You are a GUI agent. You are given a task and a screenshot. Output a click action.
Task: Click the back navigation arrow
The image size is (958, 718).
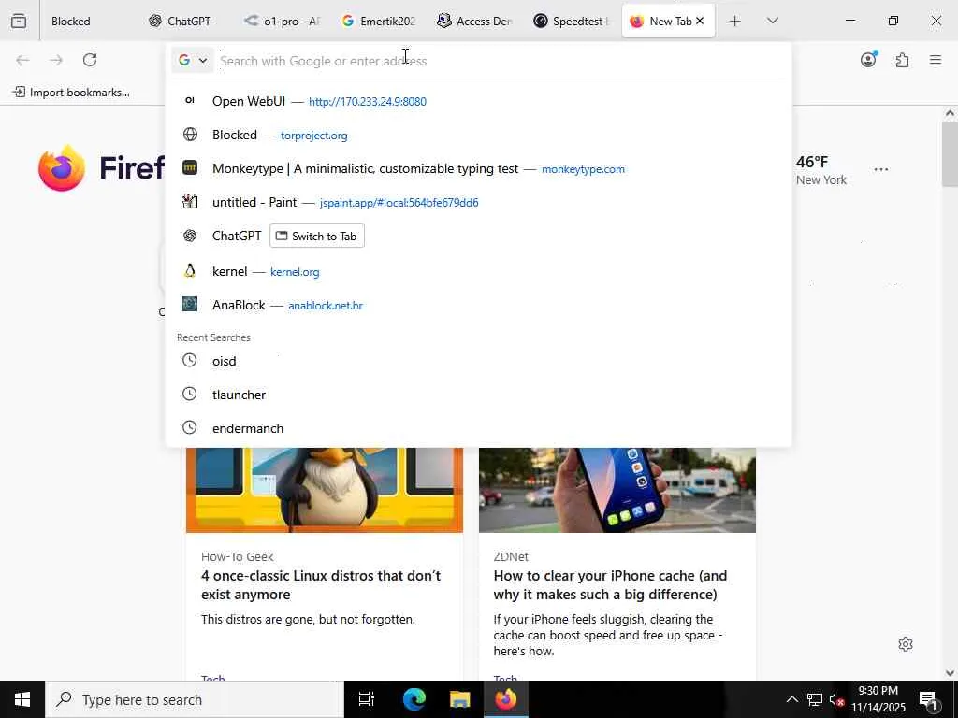22,60
